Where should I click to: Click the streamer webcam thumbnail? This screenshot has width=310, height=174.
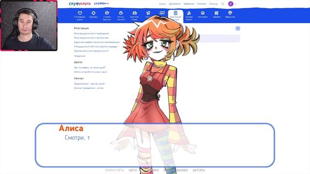click(x=29, y=26)
